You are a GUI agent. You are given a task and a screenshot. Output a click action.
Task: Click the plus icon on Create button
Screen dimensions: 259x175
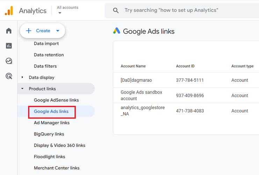coord(29,30)
